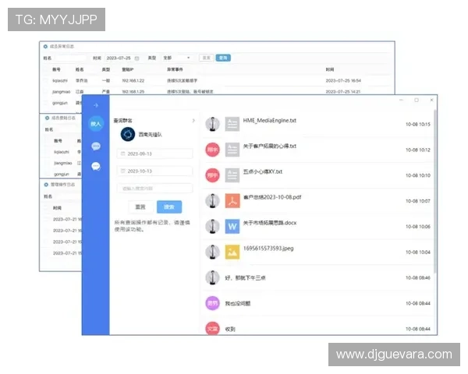
Task: Open the 2023-10-08.pdf file name
Action: pyautogui.click(x=272, y=197)
